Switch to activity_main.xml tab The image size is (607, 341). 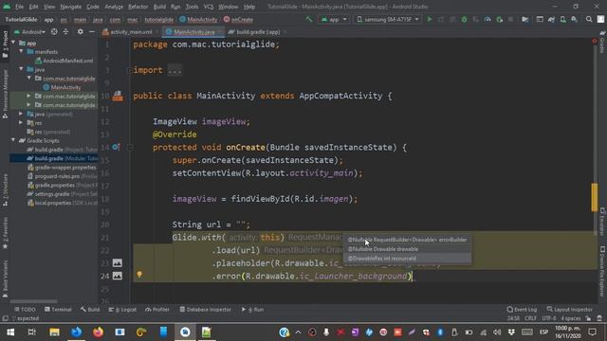[x=131, y=31]
